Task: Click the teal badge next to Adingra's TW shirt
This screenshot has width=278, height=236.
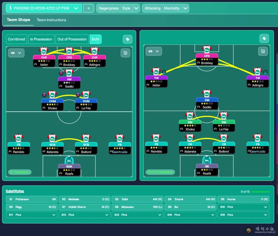Action: pyautogui.click(x=265, y=72)
